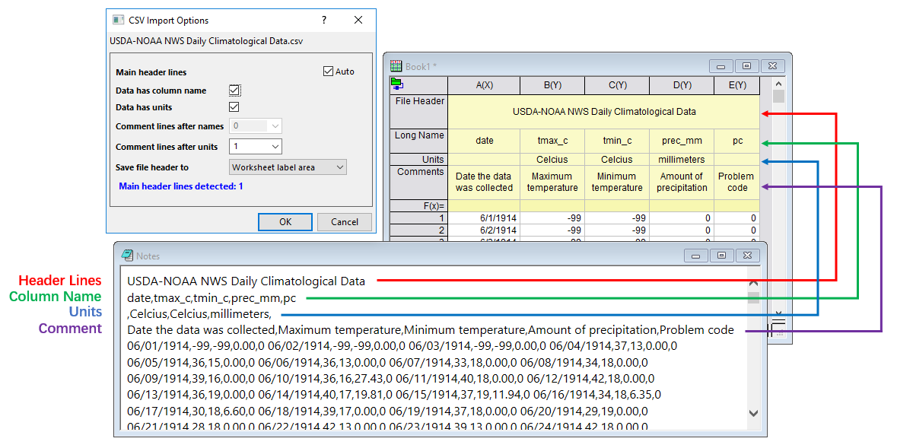The height and width of the screenshot is (448, 897).
Task: Click the CSV Import Options title bar icon
Action: (x=118, y=19)
